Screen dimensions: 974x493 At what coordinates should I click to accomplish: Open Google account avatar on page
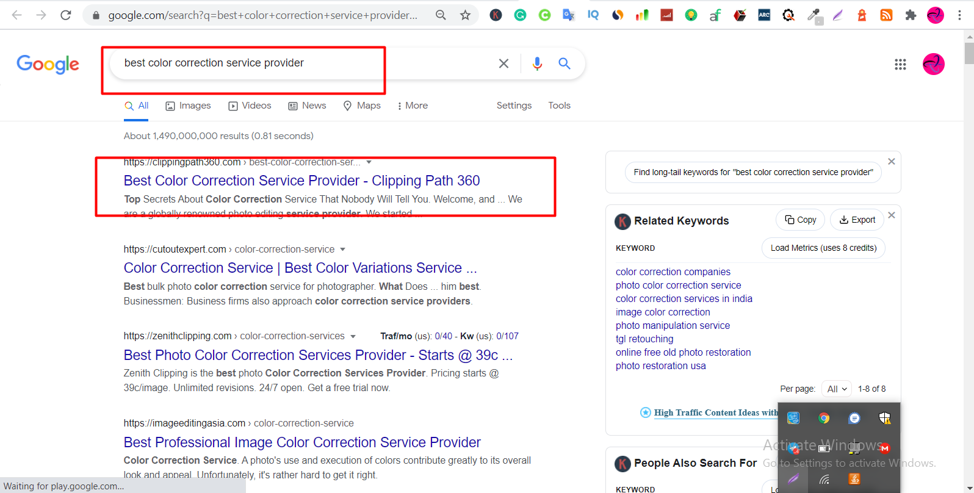point(933,64)
